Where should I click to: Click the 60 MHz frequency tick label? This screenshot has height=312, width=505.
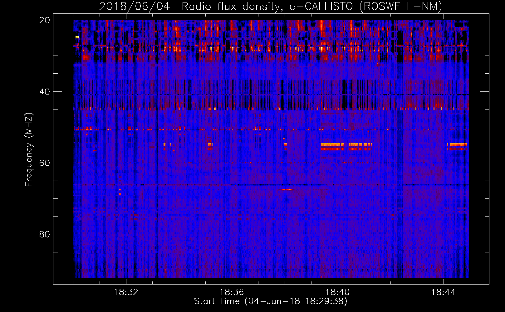click(x=45, y=163)
